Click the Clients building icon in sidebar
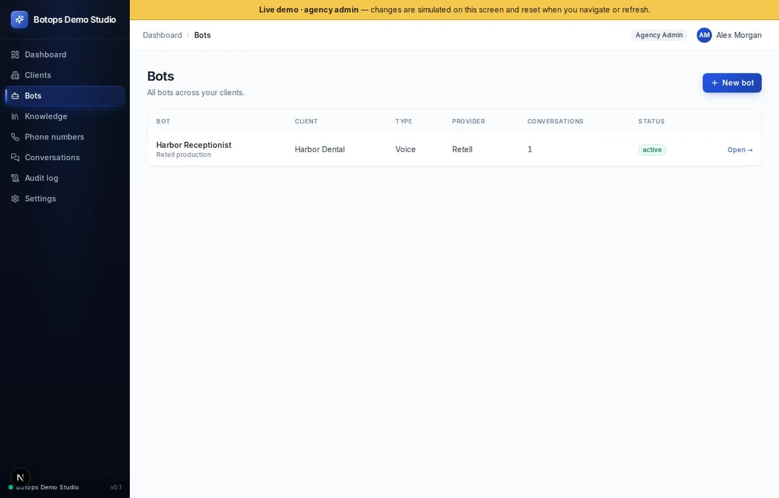The image size is (779, 498). [x=15, y=75]
